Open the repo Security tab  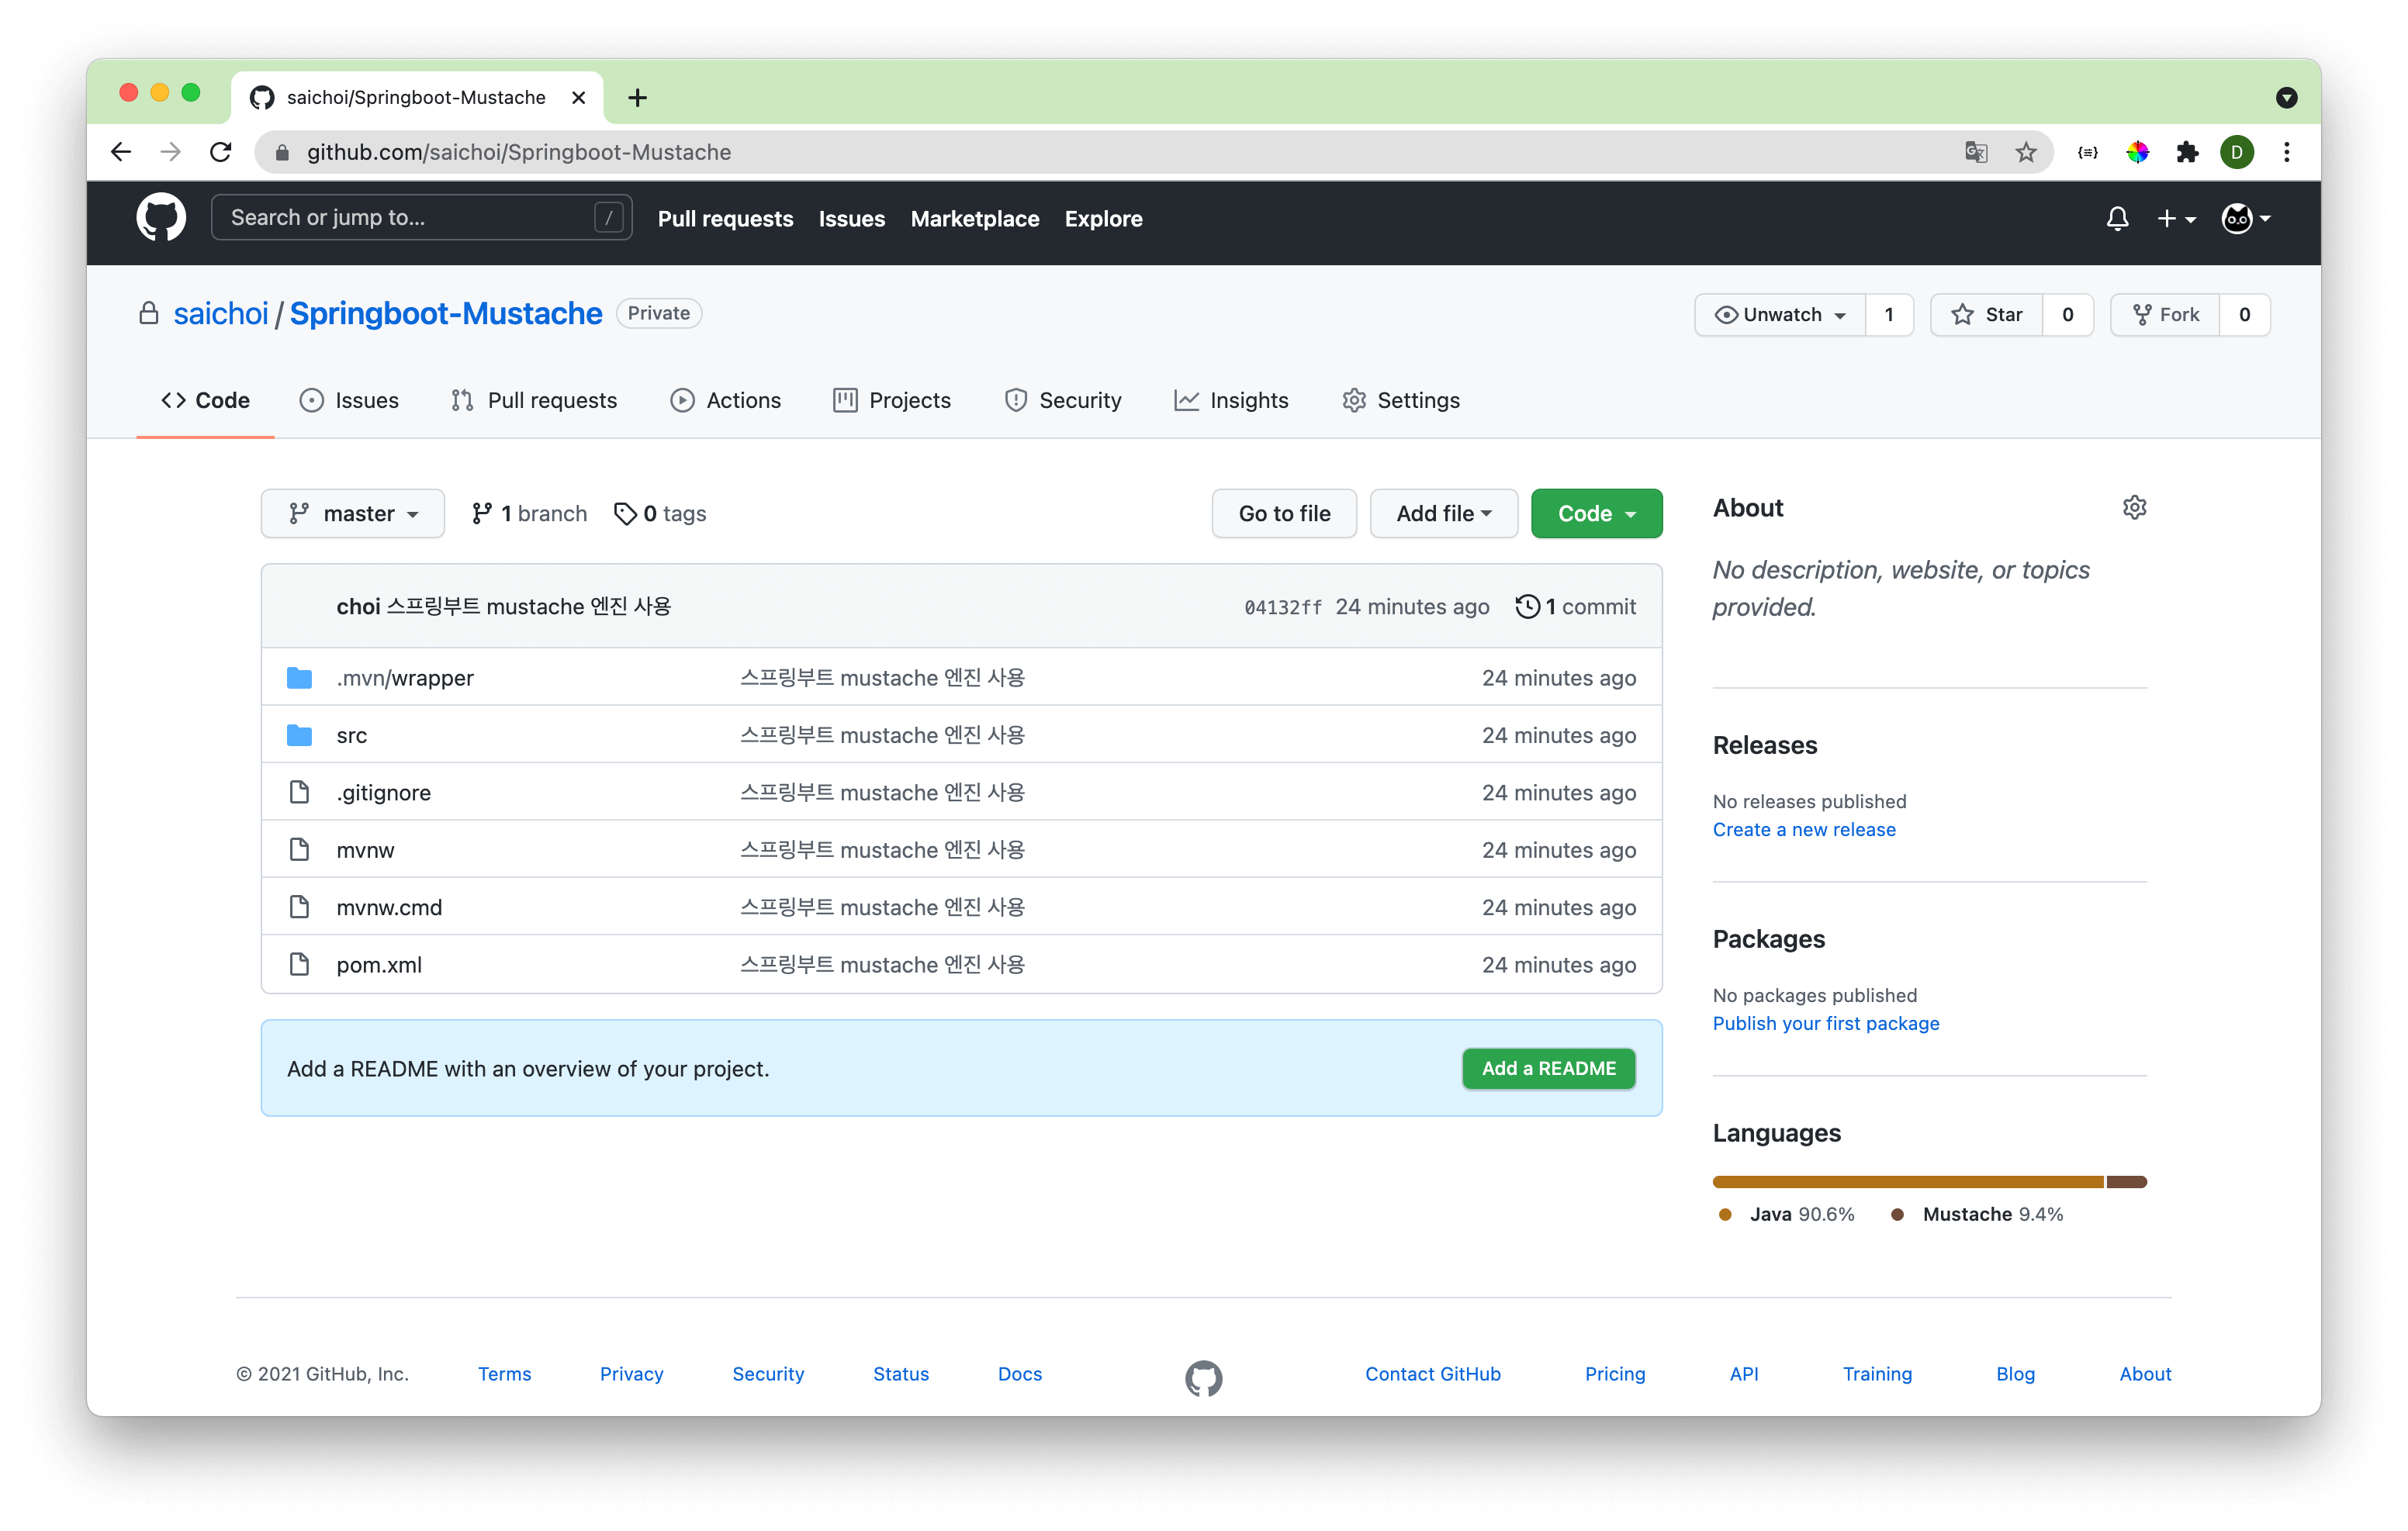(1063, 400)
